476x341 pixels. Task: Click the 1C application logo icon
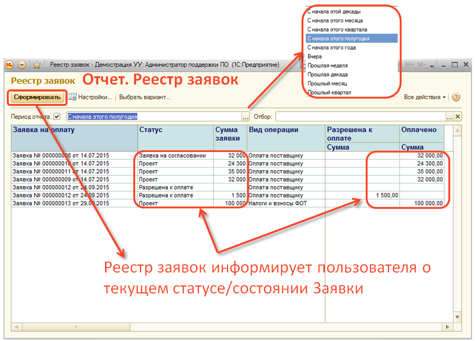click(10, 65)
